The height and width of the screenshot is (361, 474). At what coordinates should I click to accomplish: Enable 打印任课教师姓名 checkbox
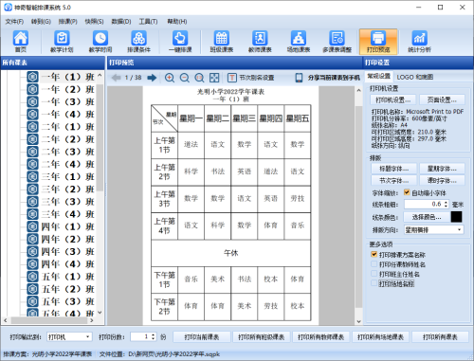374,264
